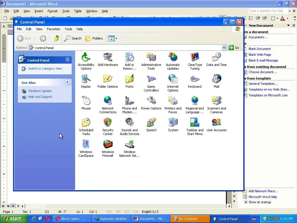Select the Speech icon
297x223 pixels.
(x=151, y=125)
